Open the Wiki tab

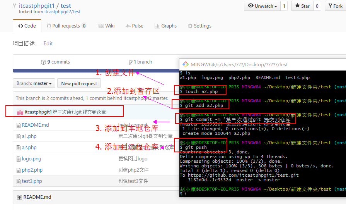[x=107, y=26]
